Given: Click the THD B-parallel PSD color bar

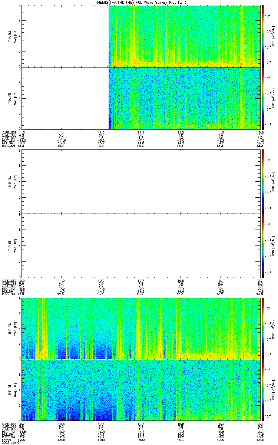Looking at the screenshot, I should coord(263,245).
